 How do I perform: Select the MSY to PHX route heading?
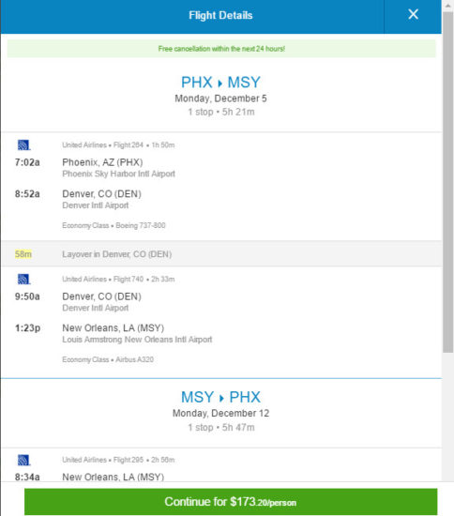(x=220, y=397)
